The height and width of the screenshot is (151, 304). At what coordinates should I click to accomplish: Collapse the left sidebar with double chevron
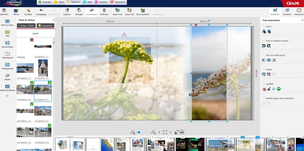click(7, 96)
